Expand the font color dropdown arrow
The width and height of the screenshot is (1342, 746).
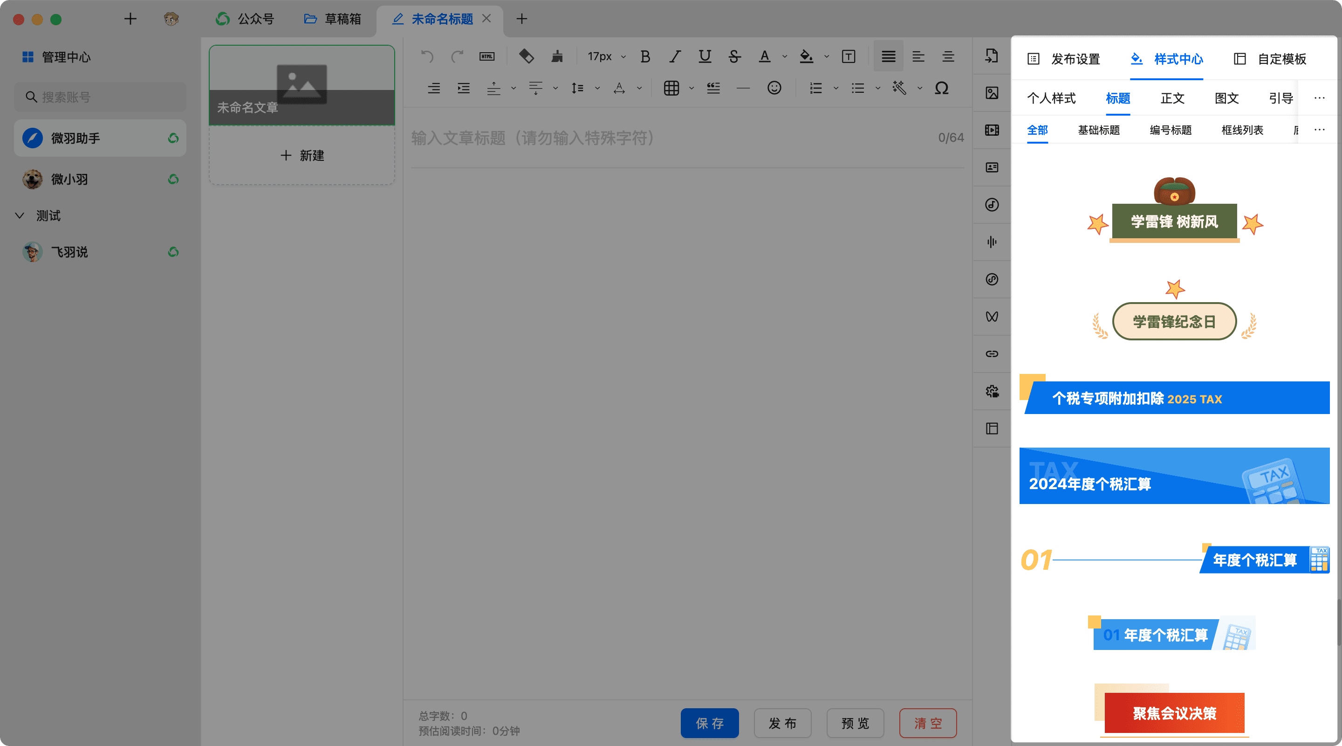pos(785,57)
